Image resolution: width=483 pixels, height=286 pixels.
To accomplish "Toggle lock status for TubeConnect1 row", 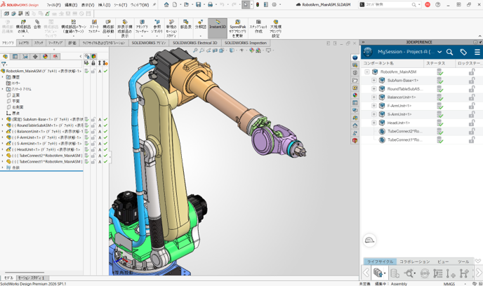I will [472, 140].
